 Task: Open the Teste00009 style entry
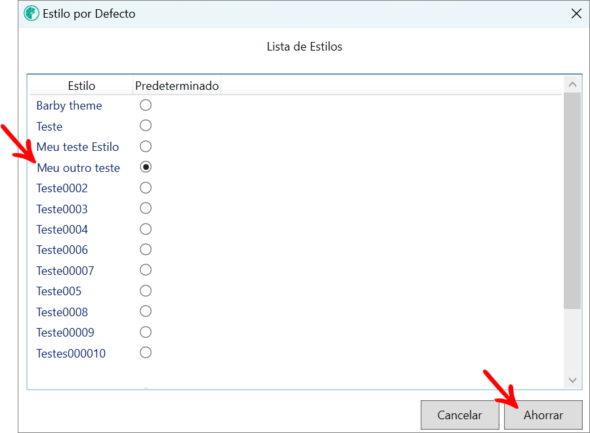pyautogui.click(x=65, y=332)
